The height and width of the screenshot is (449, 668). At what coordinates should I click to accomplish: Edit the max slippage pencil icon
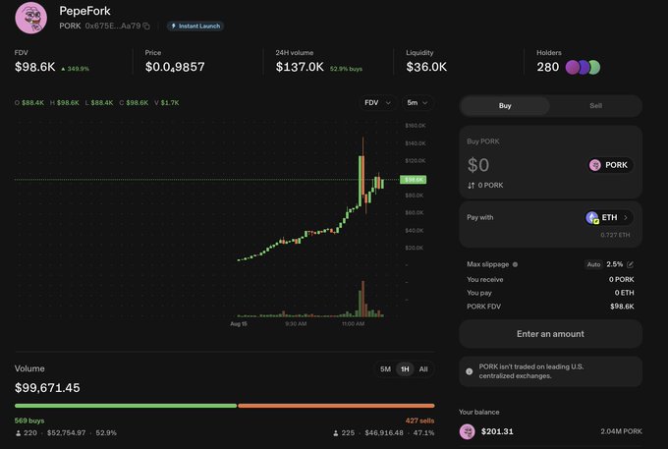point(630,264)
